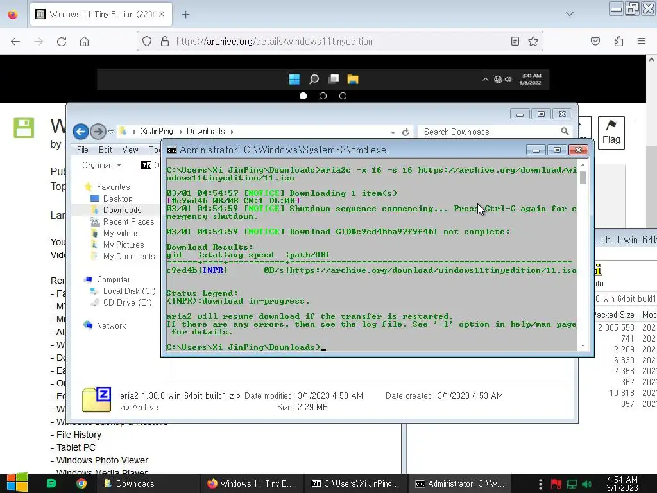
Task: Click red flag action center tray icon
Action: pyautogui.click(x=556, y=484)
